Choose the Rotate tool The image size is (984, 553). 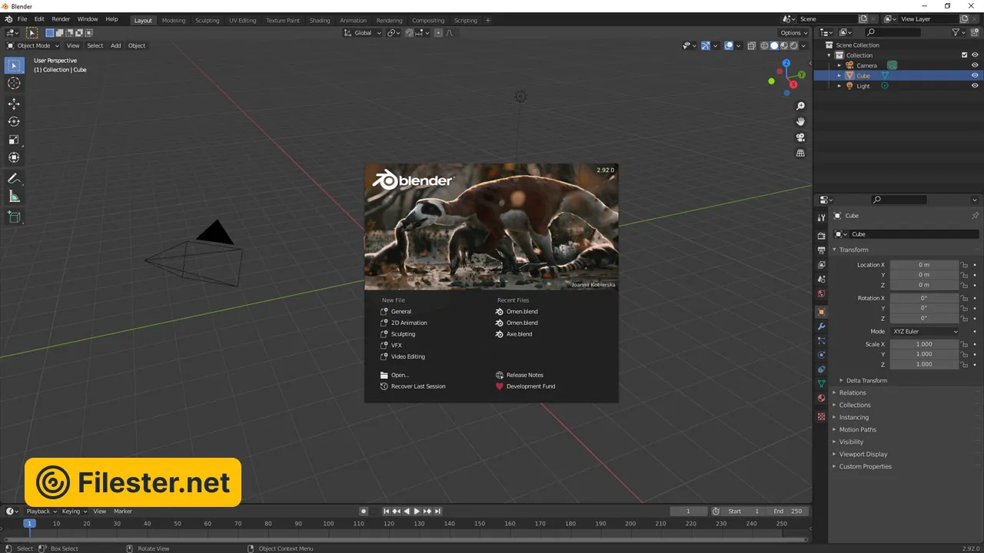click(x=14, y=121)
